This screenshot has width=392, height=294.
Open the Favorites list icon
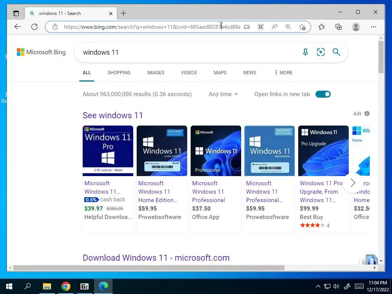point(322,27)
